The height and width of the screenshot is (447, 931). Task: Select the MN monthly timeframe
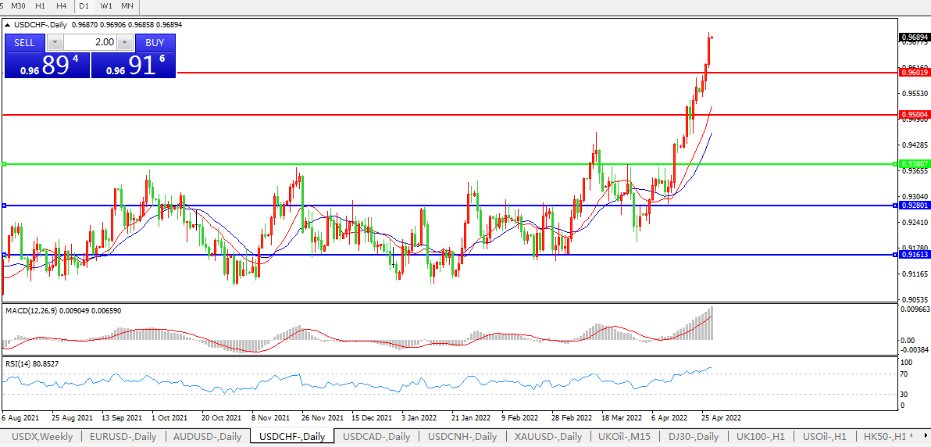[x=127, y=6]
